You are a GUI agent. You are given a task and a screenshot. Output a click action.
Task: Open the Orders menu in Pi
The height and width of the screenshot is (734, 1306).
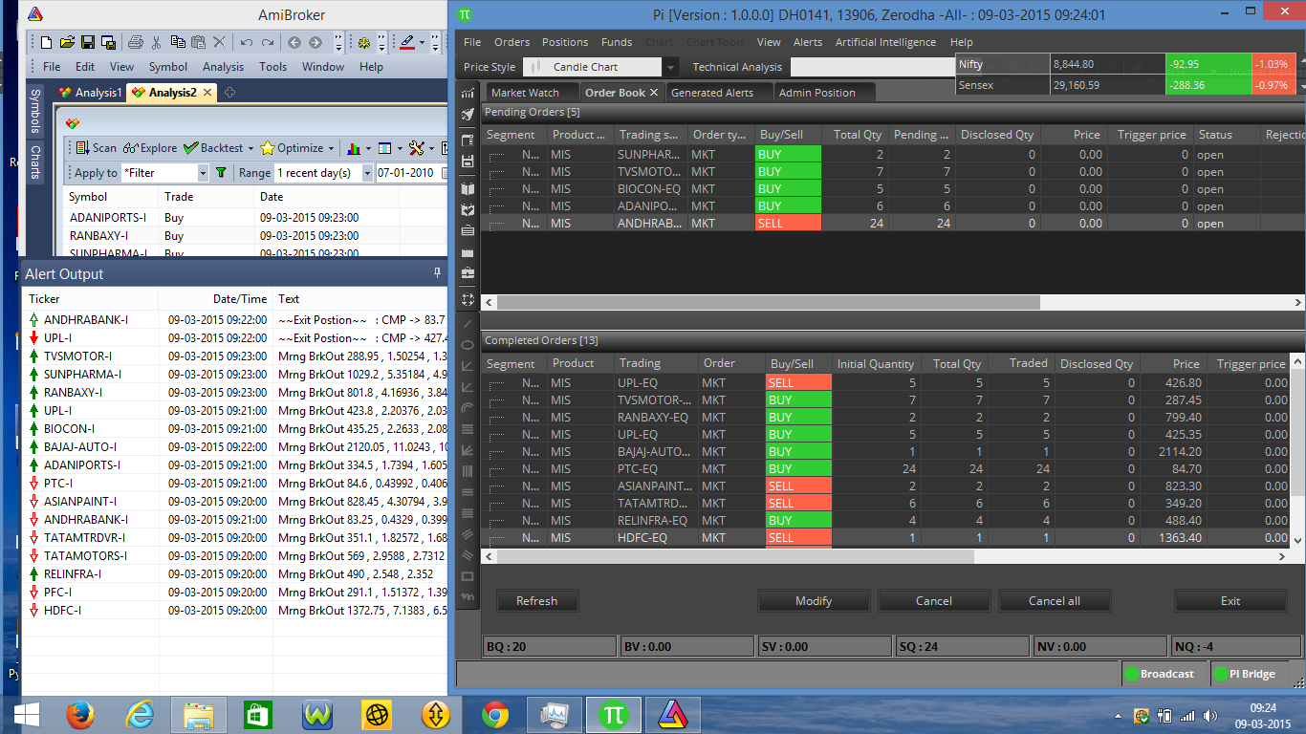[x=512, y=42]
